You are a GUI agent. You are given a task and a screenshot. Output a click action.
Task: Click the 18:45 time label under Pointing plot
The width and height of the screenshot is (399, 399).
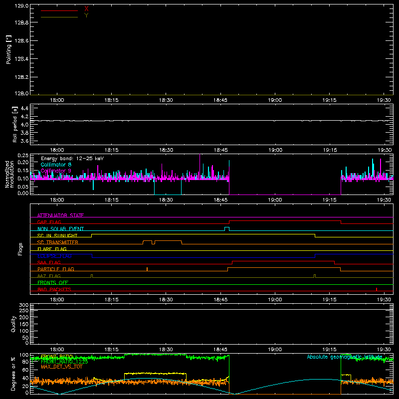pyautogui.click(x=220, y=100)
